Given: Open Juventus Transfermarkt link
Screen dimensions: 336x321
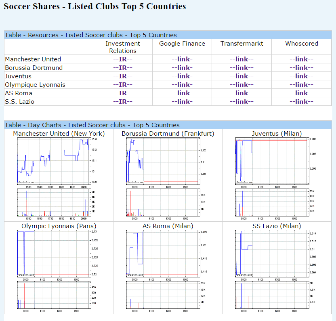Looking at the screenshot, I should tap(242, 76).
